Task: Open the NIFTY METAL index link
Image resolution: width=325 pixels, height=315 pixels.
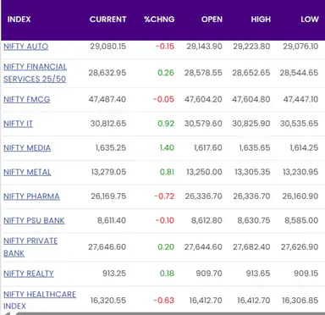Action: point(27,172)
